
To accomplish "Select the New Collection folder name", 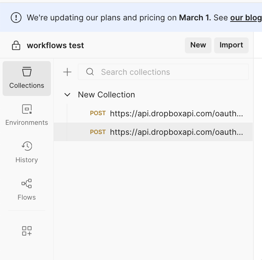I will click(x=106, y=95).
